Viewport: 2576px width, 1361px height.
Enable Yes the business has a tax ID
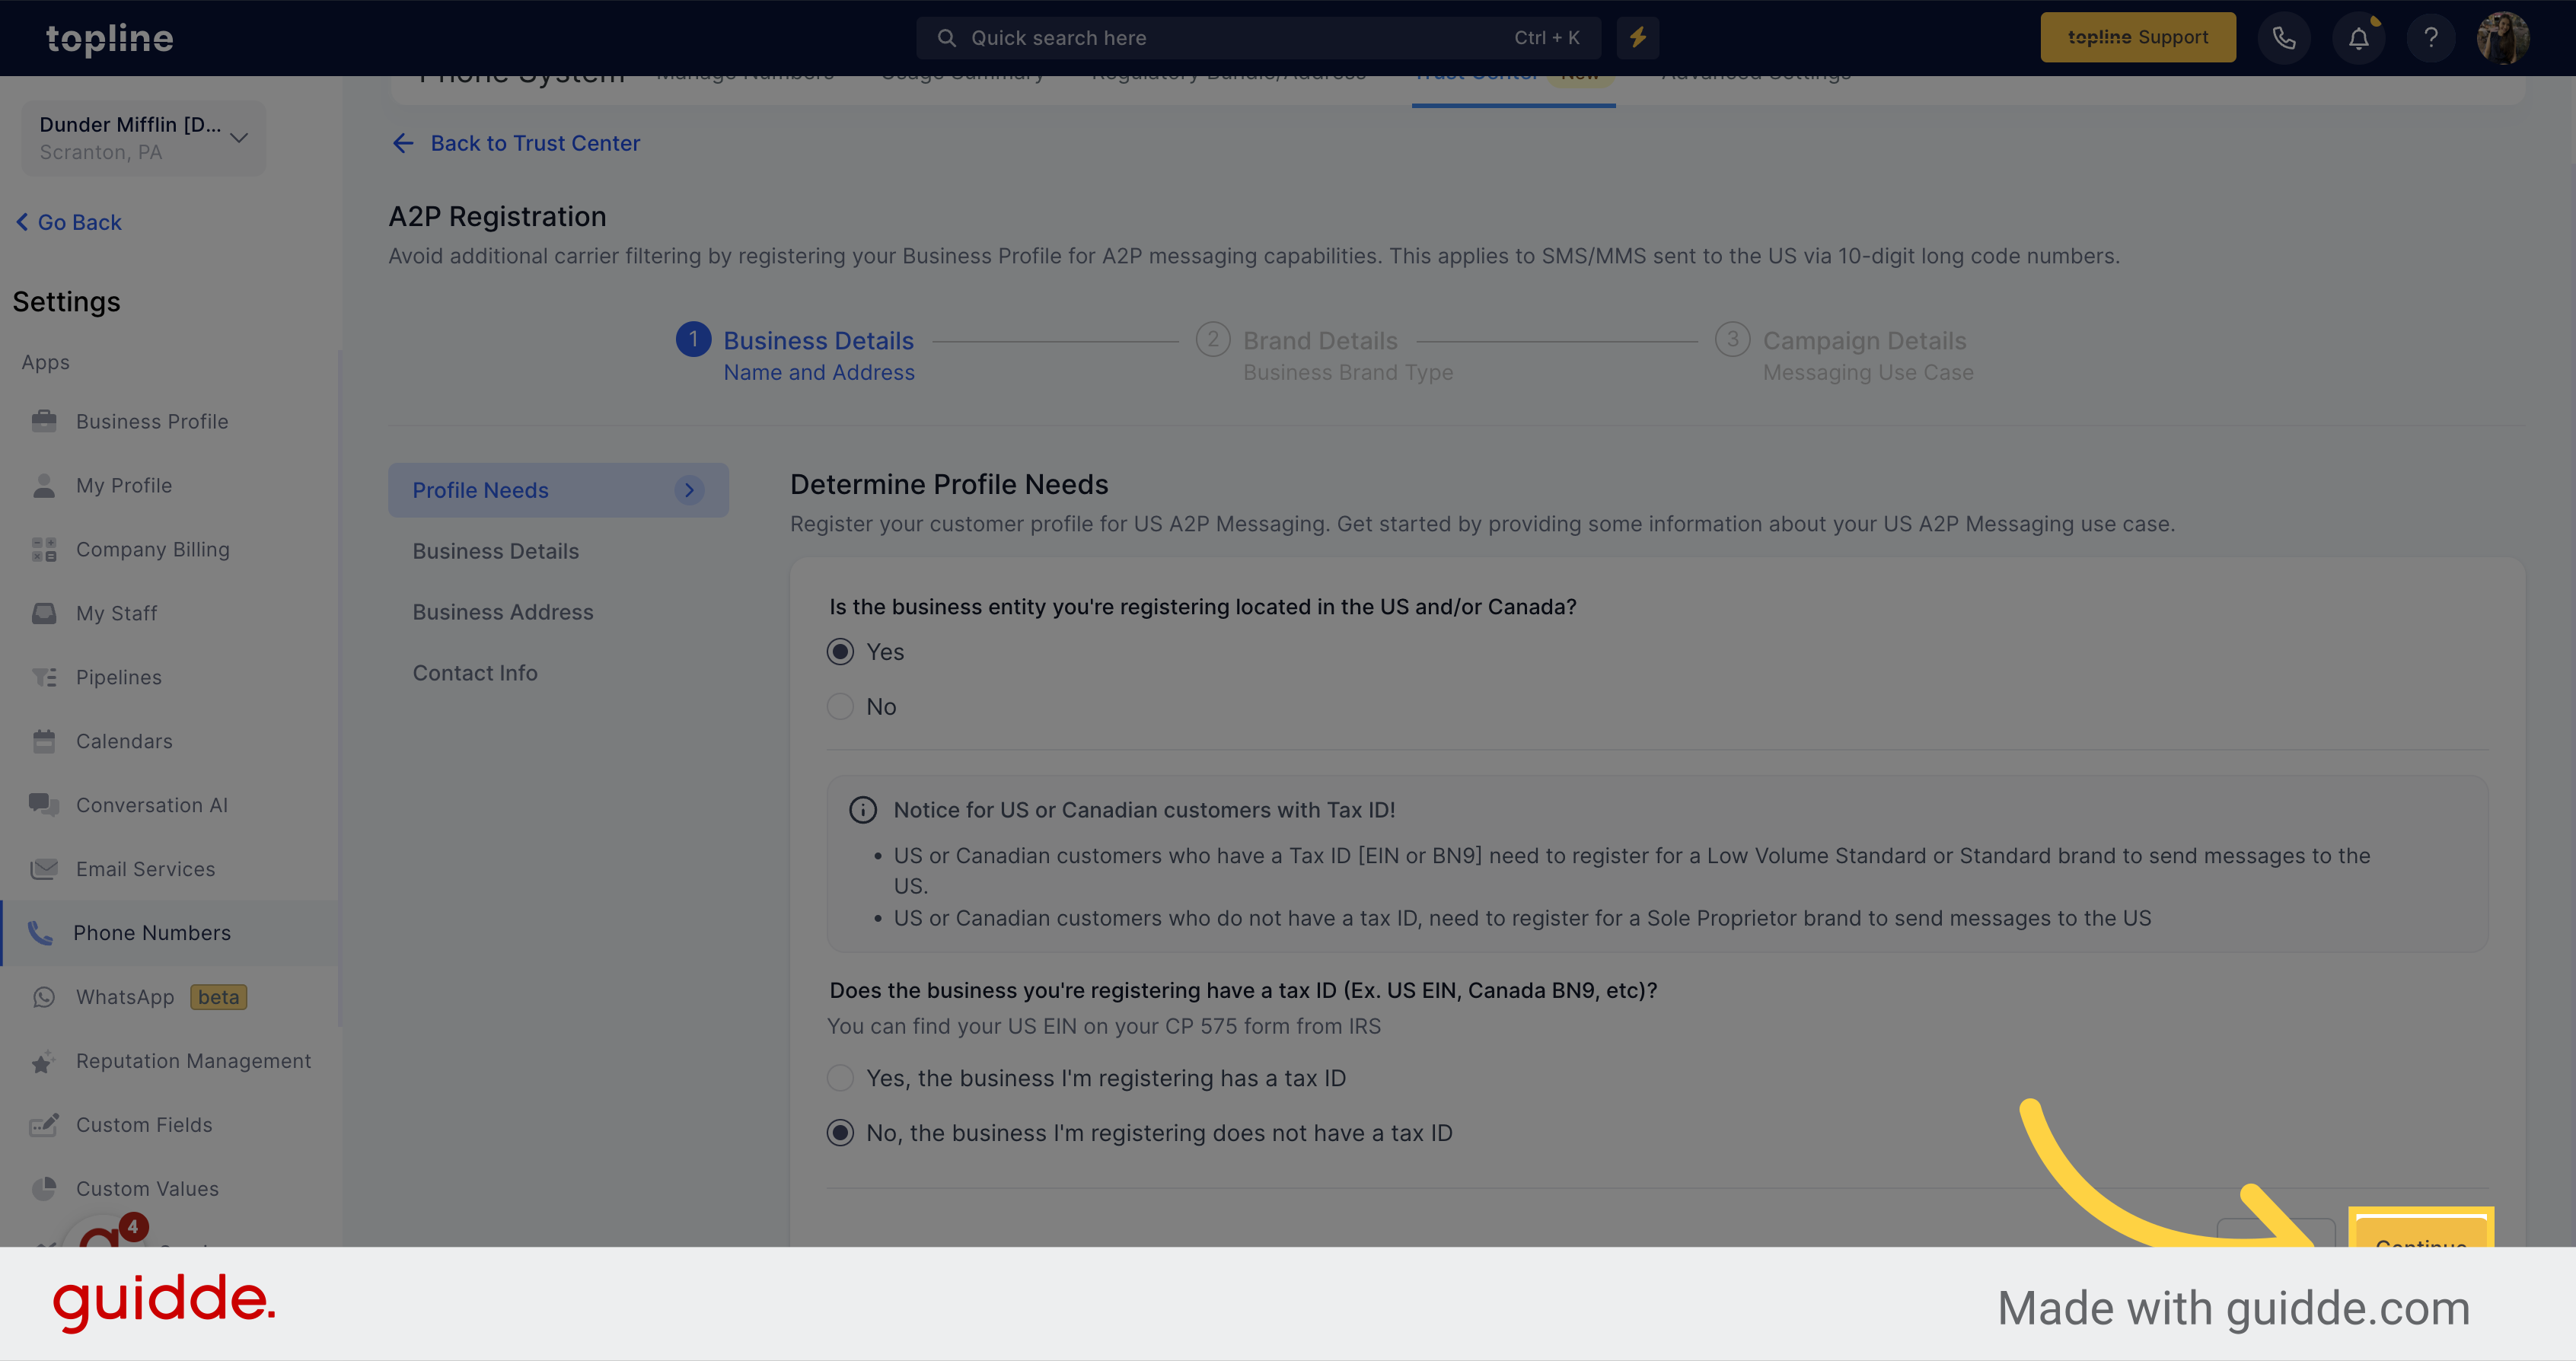click(840, 1076)
